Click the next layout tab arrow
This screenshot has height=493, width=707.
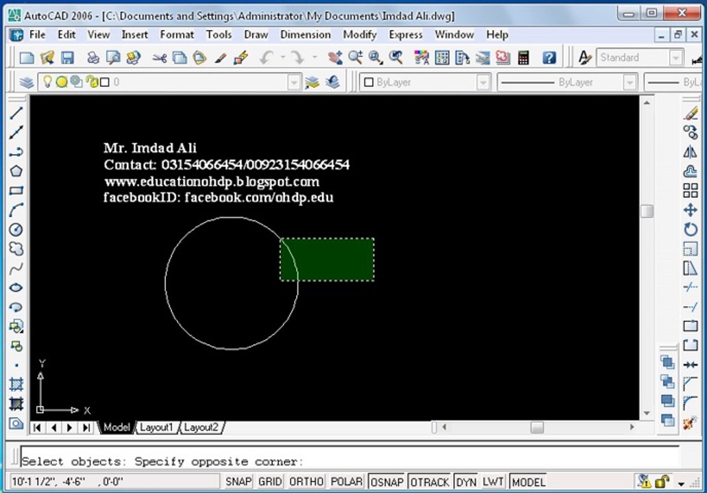[x=69, y=427]
